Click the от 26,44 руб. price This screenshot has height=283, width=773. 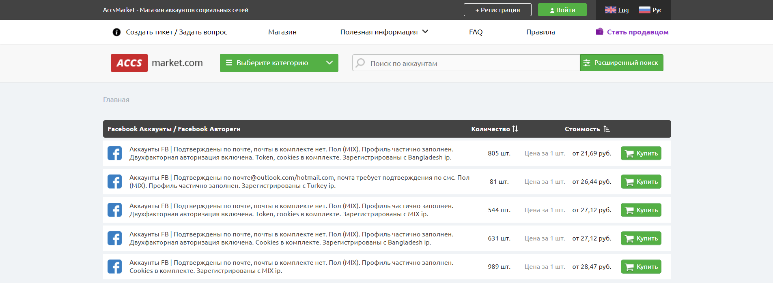pyautogui.click(x=592, y=182)
